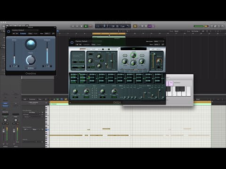Open piano roll Edit menu
The height and width of the screenshot is (169, 226).
pyautogui.click(x=25, y=99)
